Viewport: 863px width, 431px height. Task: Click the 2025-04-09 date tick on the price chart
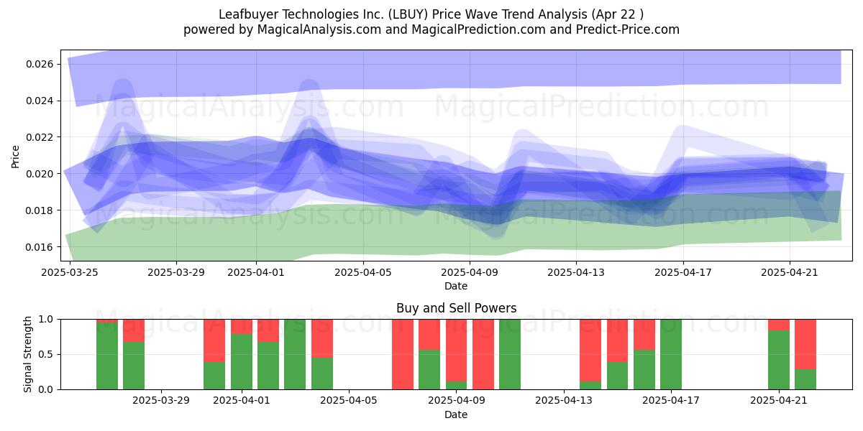(x=470, y=272)
